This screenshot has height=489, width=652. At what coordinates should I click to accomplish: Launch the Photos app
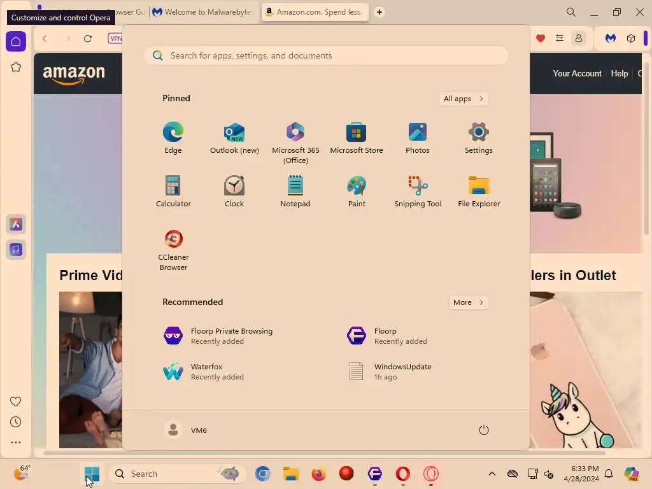pos(418,138)
